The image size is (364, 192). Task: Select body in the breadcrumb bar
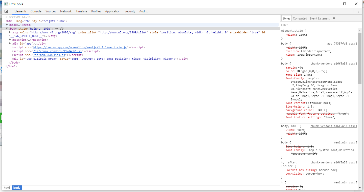click(17, 188)
